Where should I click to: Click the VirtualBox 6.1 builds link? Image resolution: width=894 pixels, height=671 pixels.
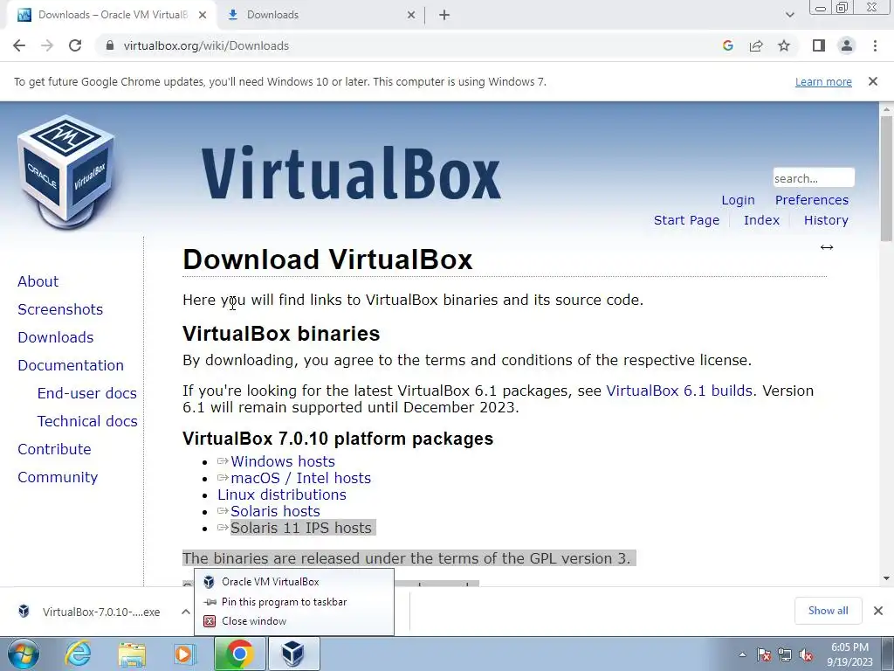679,391
